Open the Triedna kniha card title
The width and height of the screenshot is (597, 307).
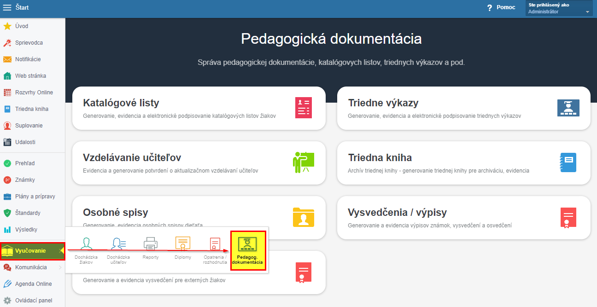coord(380,157)
